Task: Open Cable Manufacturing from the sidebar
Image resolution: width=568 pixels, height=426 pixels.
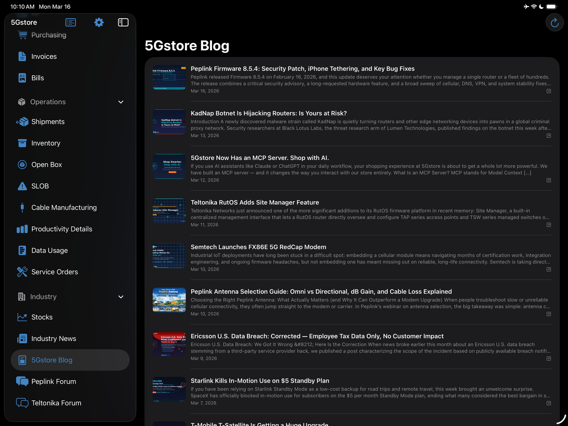Action: (64, 207)
